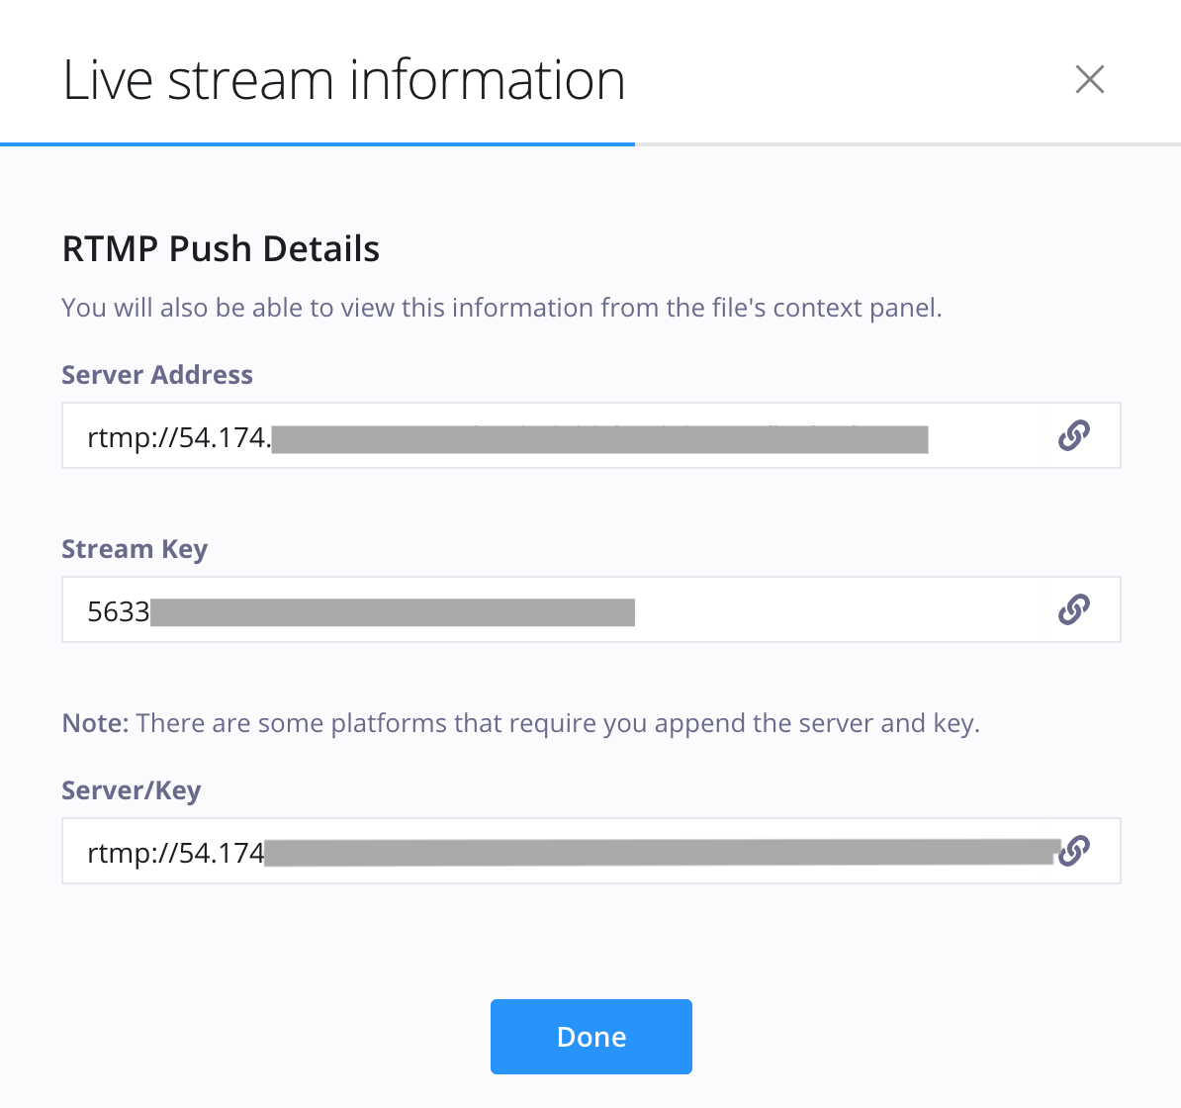Click the blue Done button
This screenshot has height=1108, width=1181.
click(591, 1037)
